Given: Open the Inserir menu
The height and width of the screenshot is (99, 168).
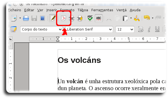Looking at the screenshot, I should pos(52,10).
